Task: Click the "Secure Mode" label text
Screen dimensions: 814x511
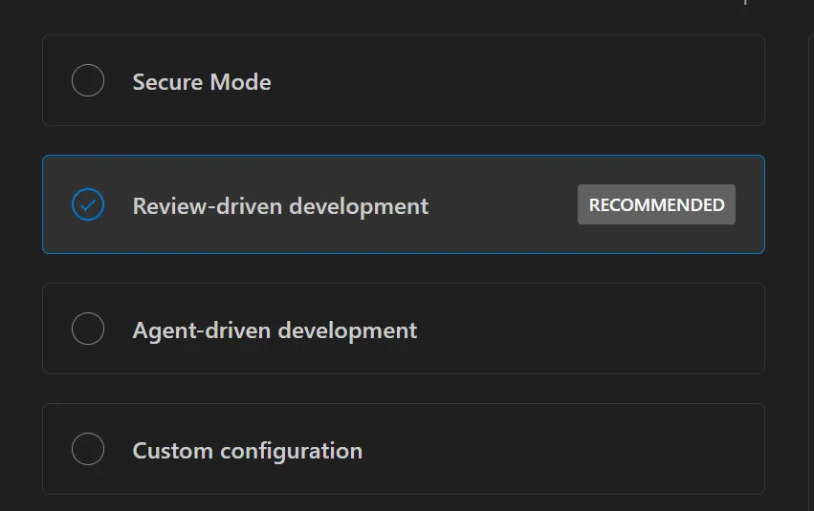Action: [x=201, y=82]
